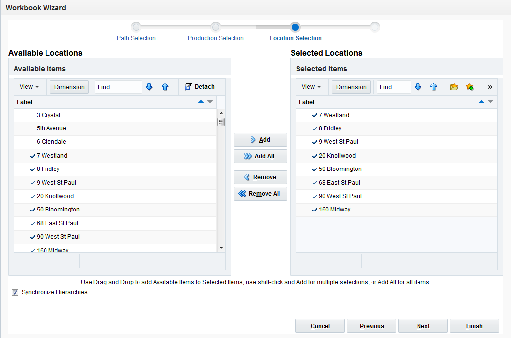511x338 pixels.
Task: Select 3 Crystal in Available Items
Action: tap(115, 115)
